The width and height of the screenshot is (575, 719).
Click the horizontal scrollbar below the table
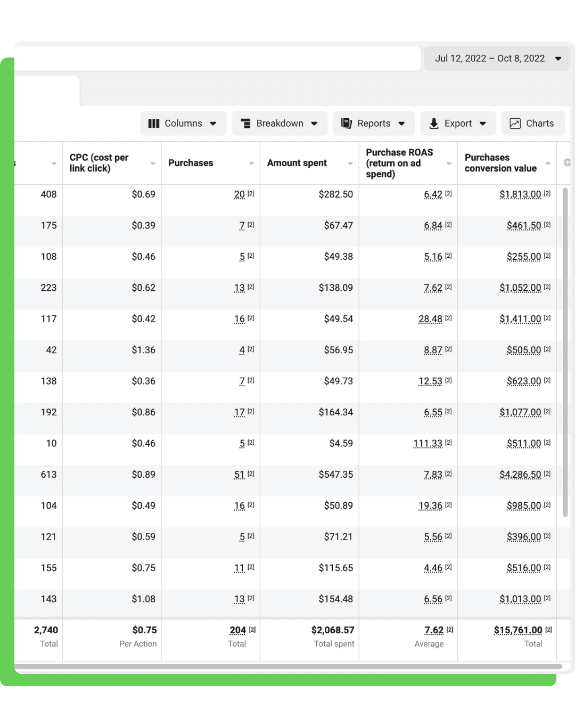(288, 666)
